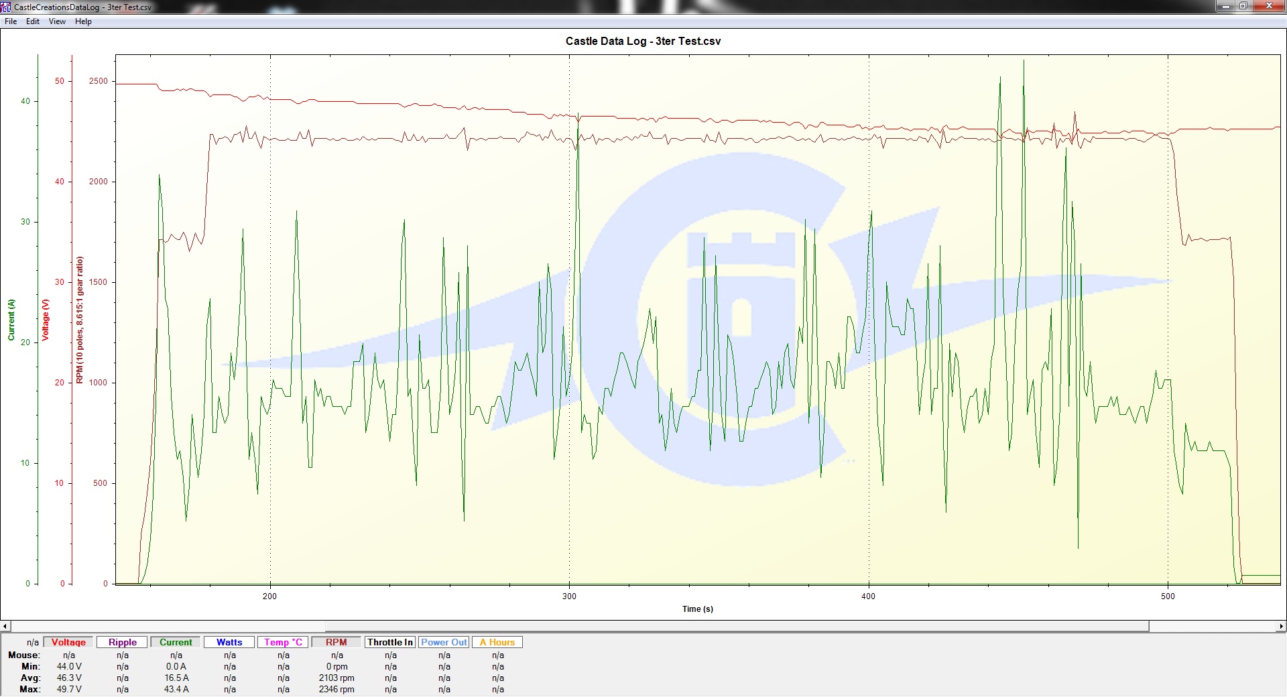The image size is (1287, 697).
Task: Open the View menu
Action: click(x=57, y=21)
